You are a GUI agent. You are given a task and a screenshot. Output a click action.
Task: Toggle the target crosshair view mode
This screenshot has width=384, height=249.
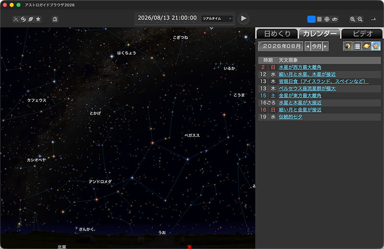[327, 19]
